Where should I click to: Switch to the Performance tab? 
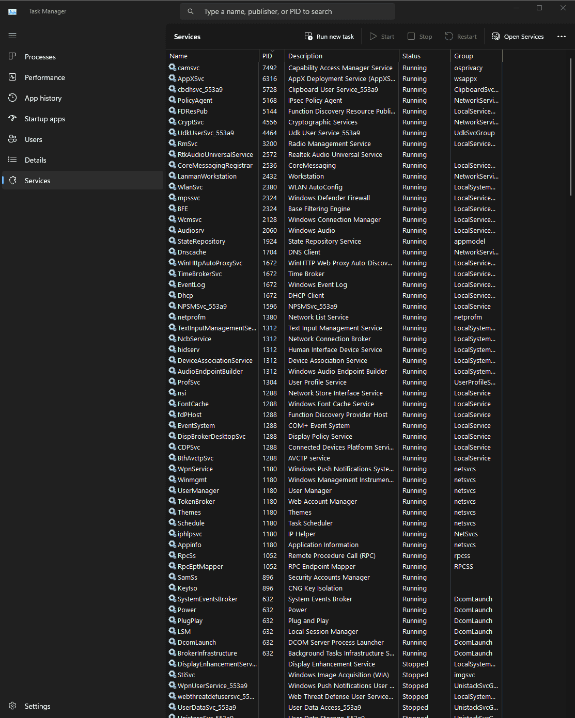tap(83, 77)
